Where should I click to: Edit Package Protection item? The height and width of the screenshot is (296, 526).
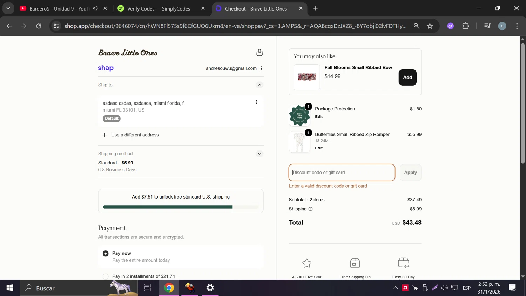pyautogui.click(x=319, y=117)
